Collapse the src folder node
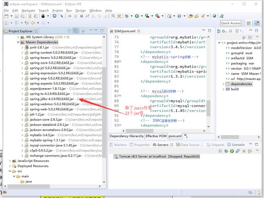264x198 pixels. point(10,171)
